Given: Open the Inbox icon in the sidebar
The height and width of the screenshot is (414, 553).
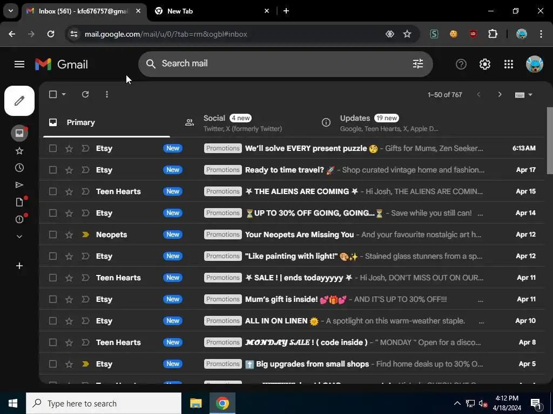Looking at the screenshot, I should pyautogui.click(x=19, y=133).
